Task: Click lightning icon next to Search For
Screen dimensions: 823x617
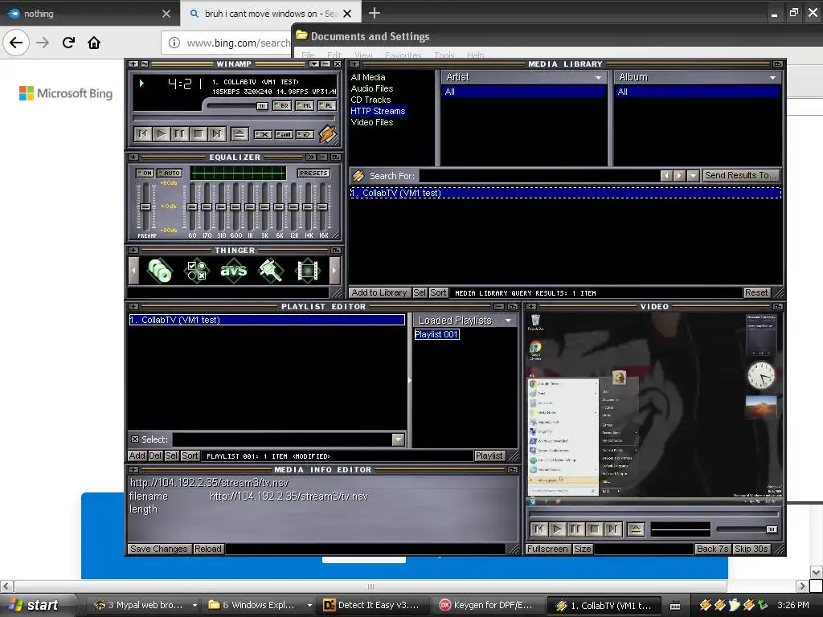Action: (x=358, y=176)
